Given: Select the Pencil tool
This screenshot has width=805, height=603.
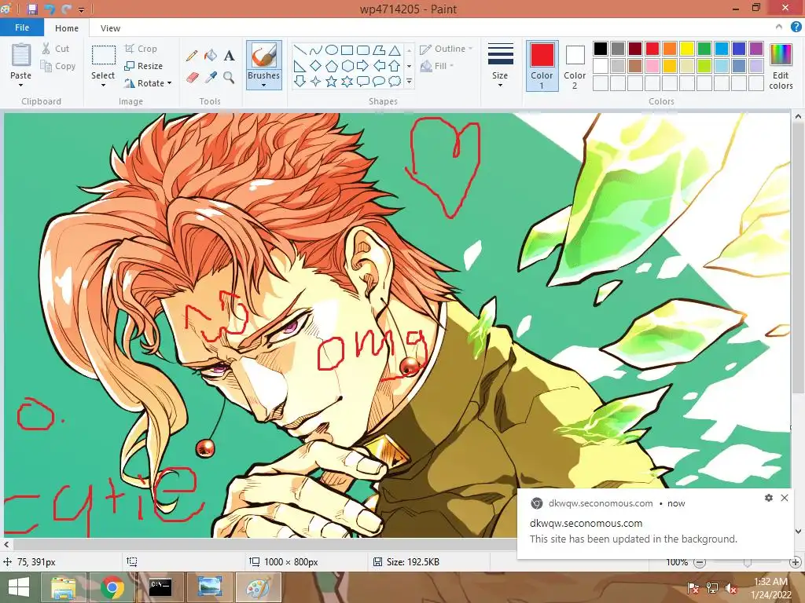Looking at the screenshot, I should tap(192, 56).
